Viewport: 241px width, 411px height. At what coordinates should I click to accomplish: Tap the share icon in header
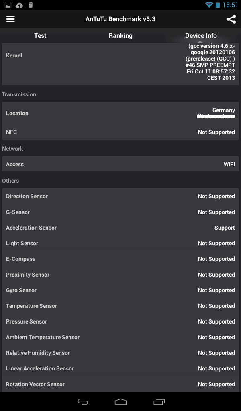point(231,19)
